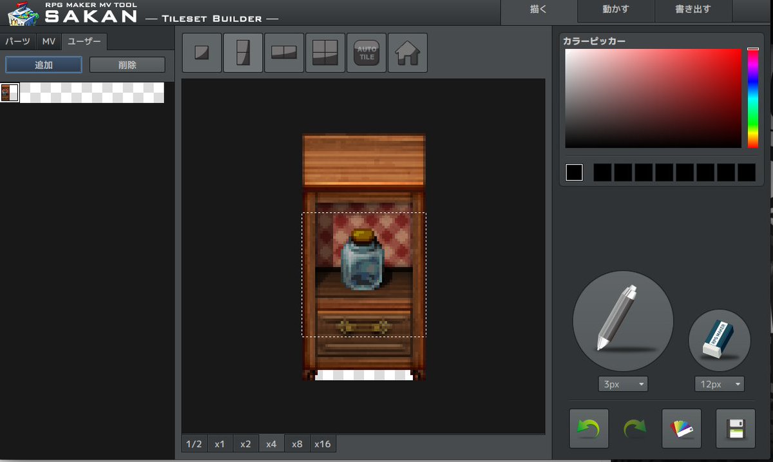Screen dimensions: 773x462
Task: Switch to the 書き出す tab
Action: tap(693, 10)
